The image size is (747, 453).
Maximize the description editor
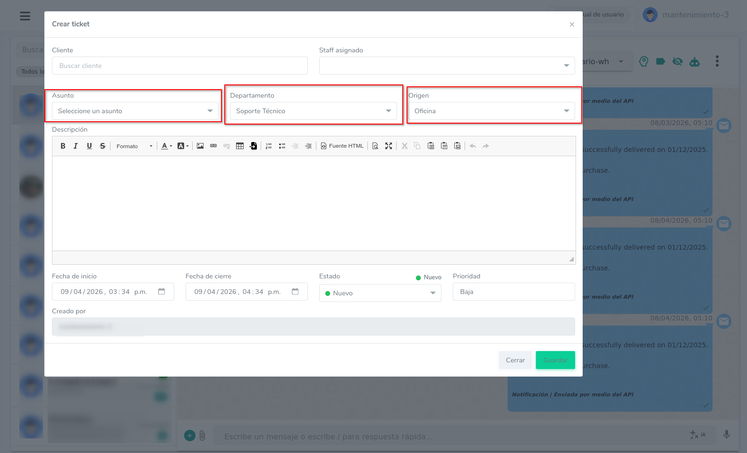pyautogui.click(x=389, y=146)
